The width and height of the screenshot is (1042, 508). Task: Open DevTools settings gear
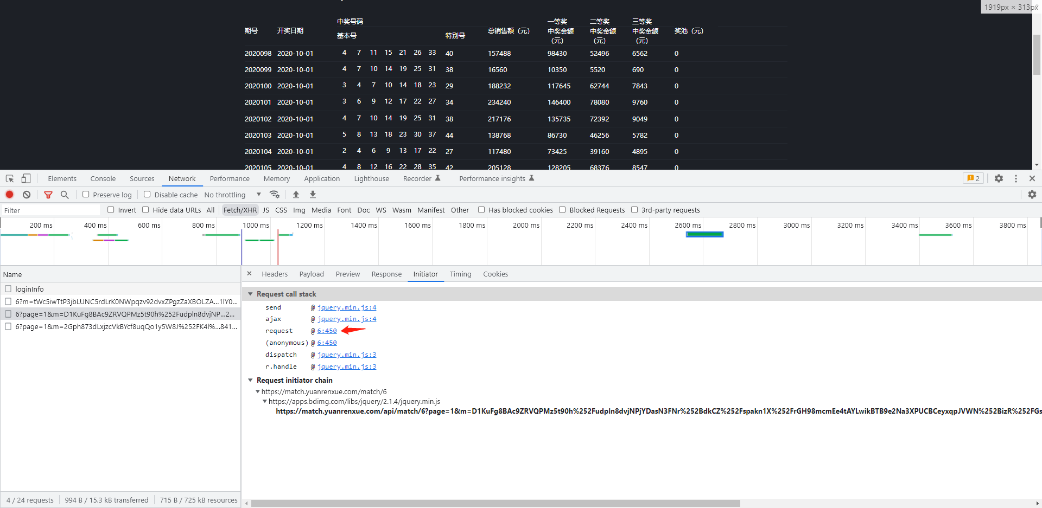point(999,178)
